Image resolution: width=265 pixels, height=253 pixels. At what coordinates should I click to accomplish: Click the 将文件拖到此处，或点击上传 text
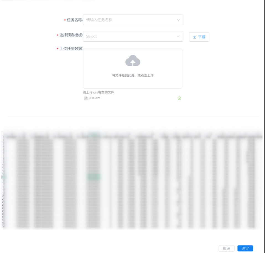[133, 75]
